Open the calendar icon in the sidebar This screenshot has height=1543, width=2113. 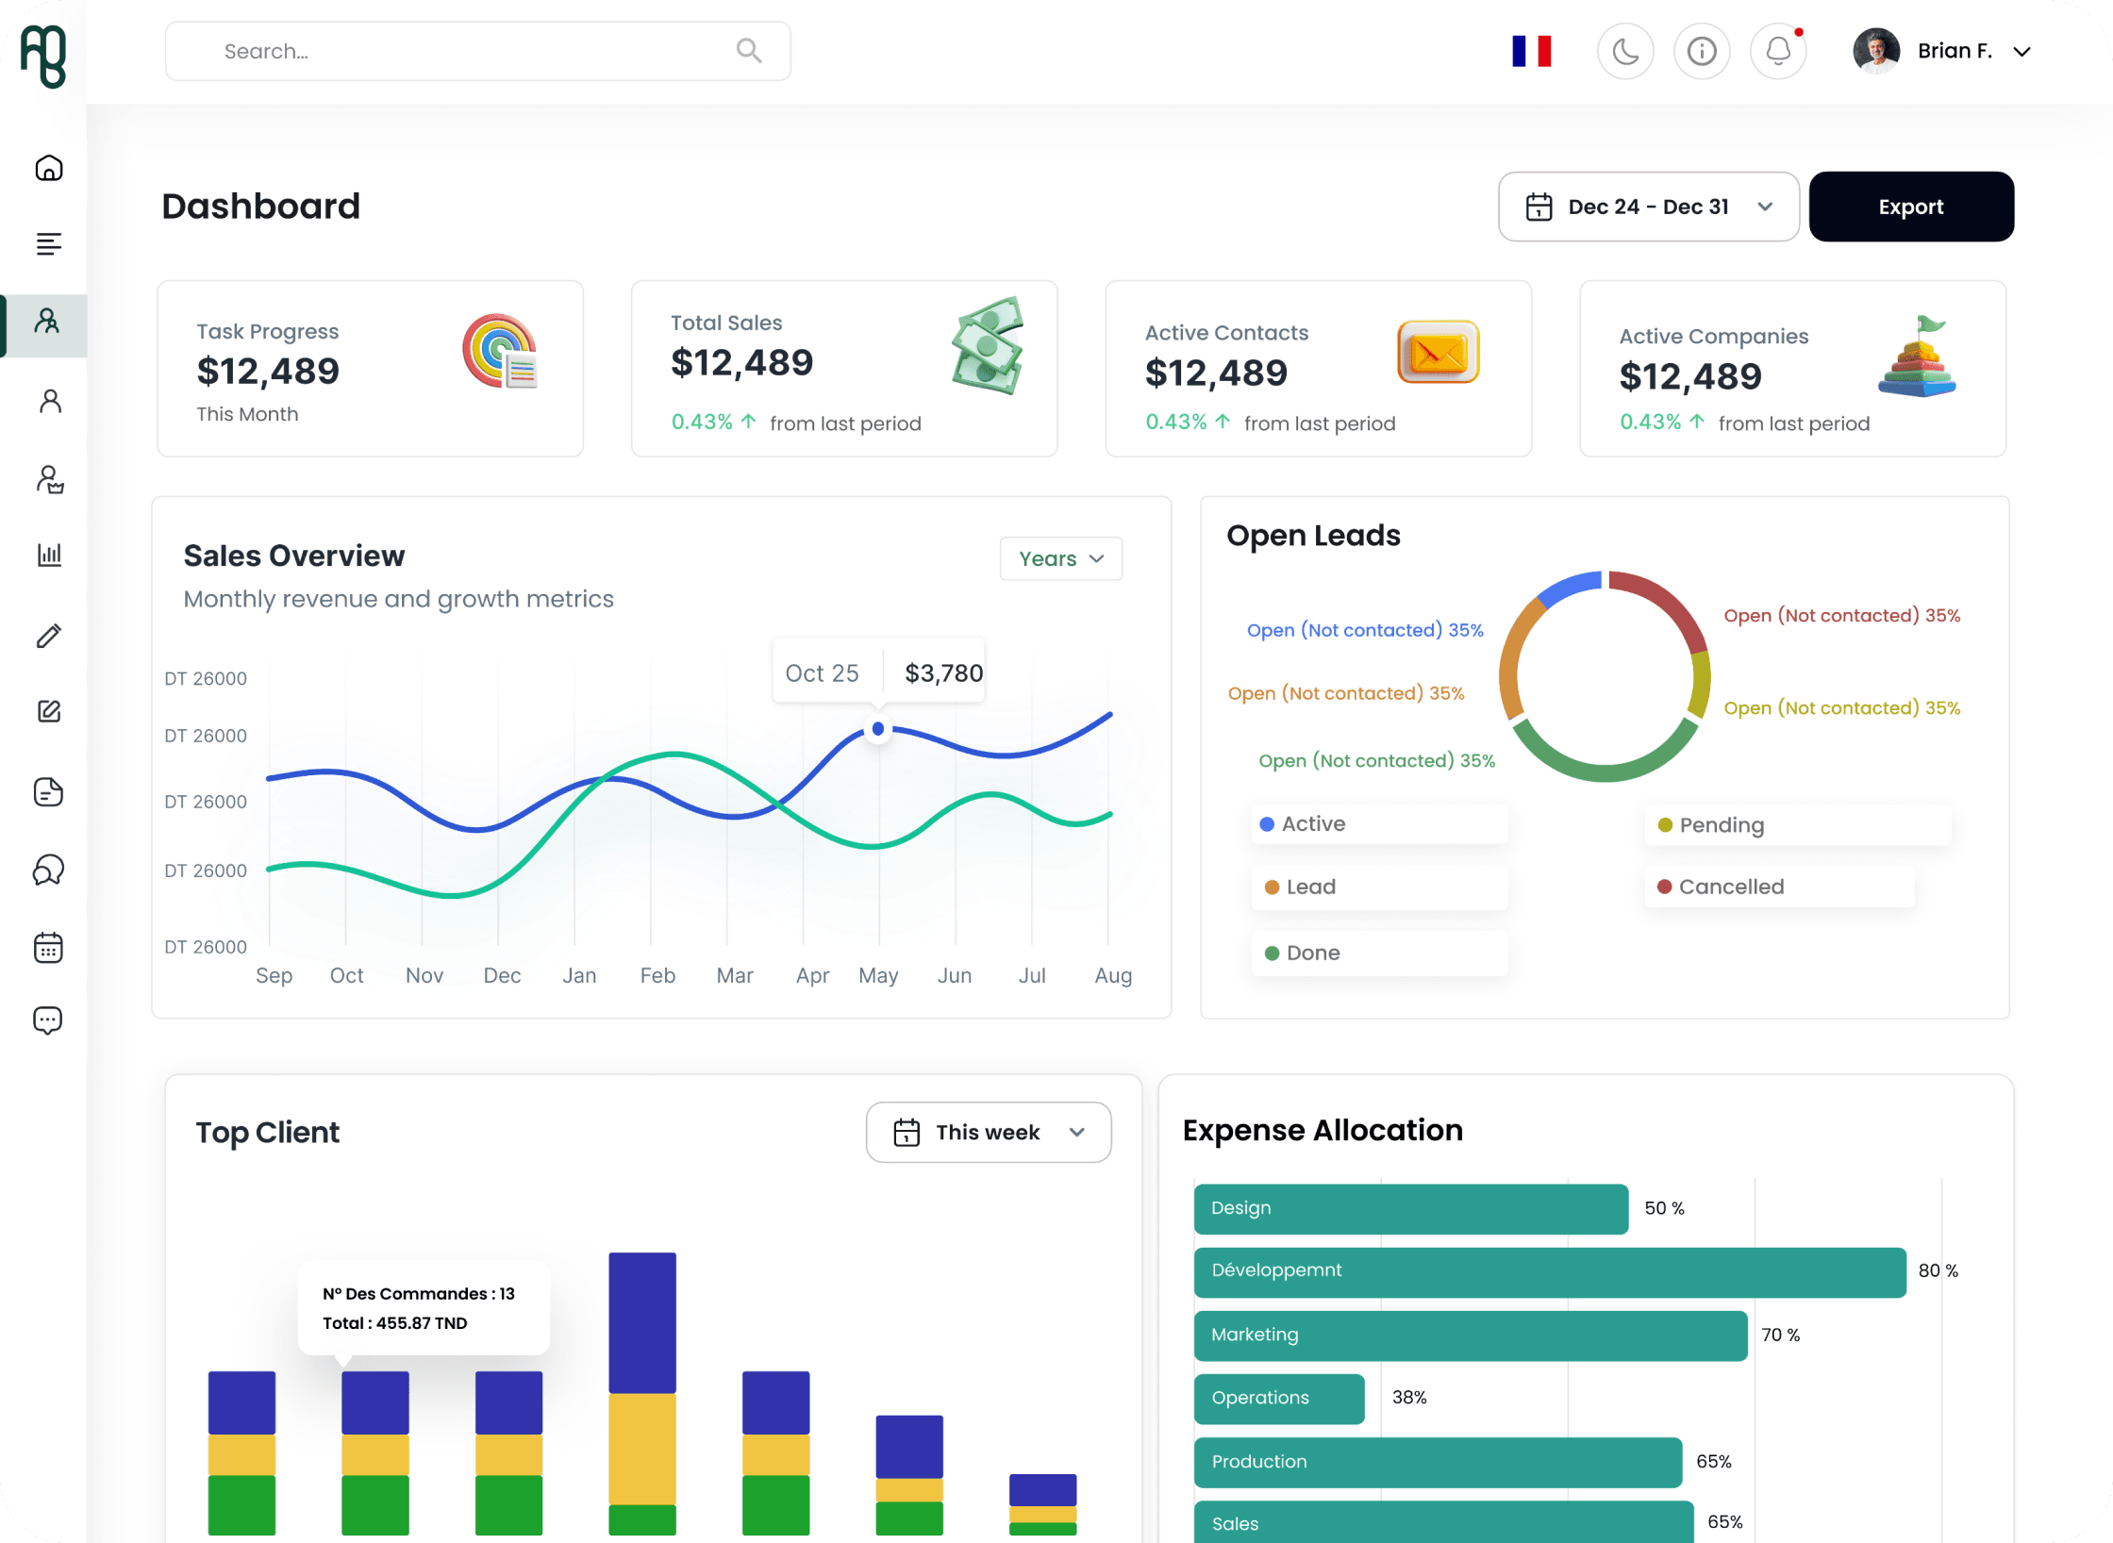(x=49, y=947)
